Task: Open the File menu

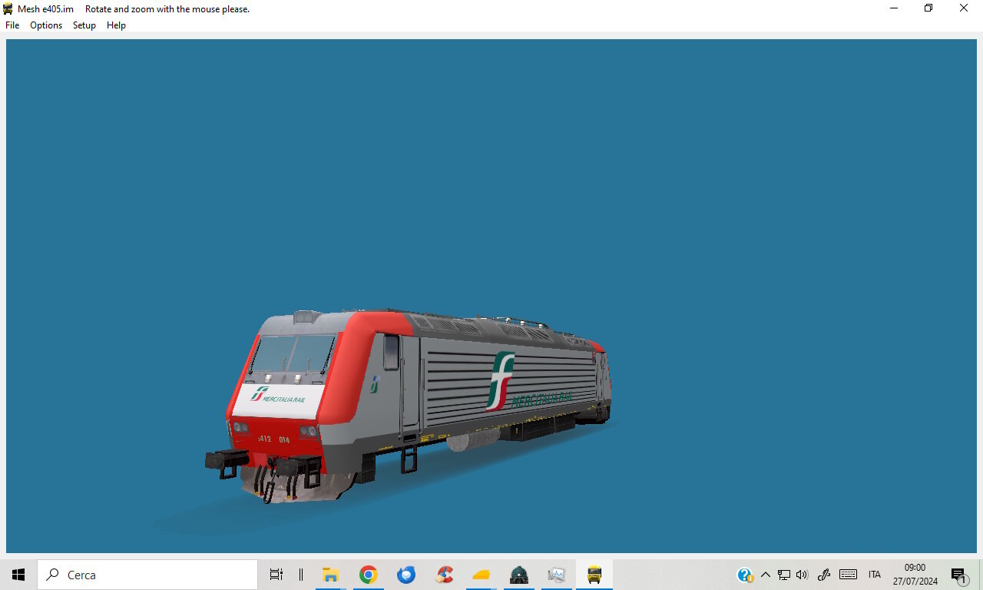Action: click(x=12, y=25)
